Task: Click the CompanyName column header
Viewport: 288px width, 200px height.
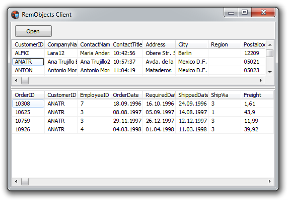Action: click(x=61, y=44)
